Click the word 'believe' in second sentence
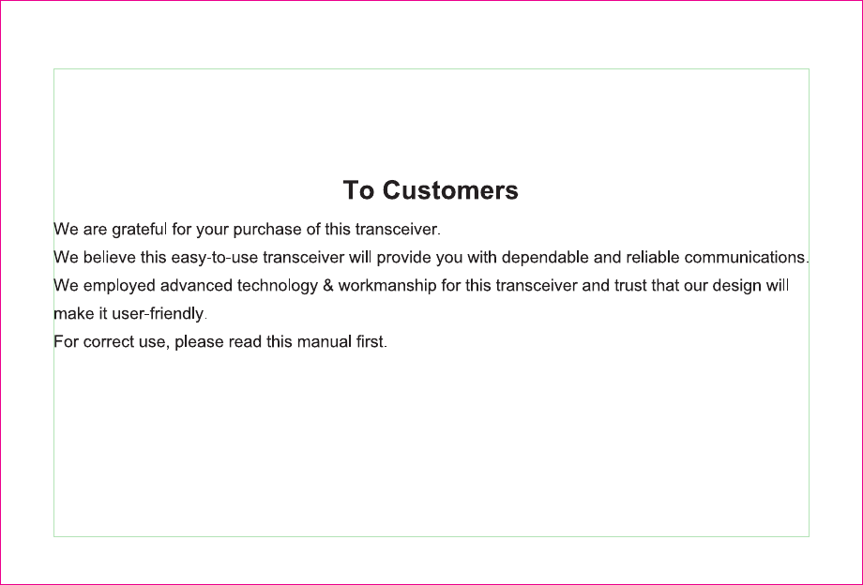Viewport: 863px width, 585px height. (x=110, y=257)
